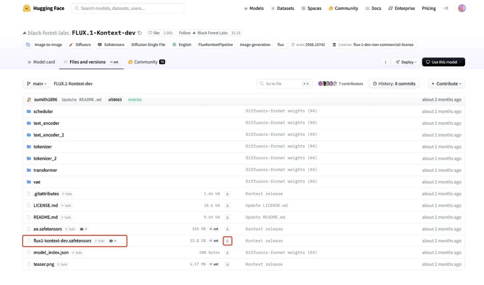Click the three-dot more options button
The width and height of the screenshot is (484, 285).
coord(385,62)
